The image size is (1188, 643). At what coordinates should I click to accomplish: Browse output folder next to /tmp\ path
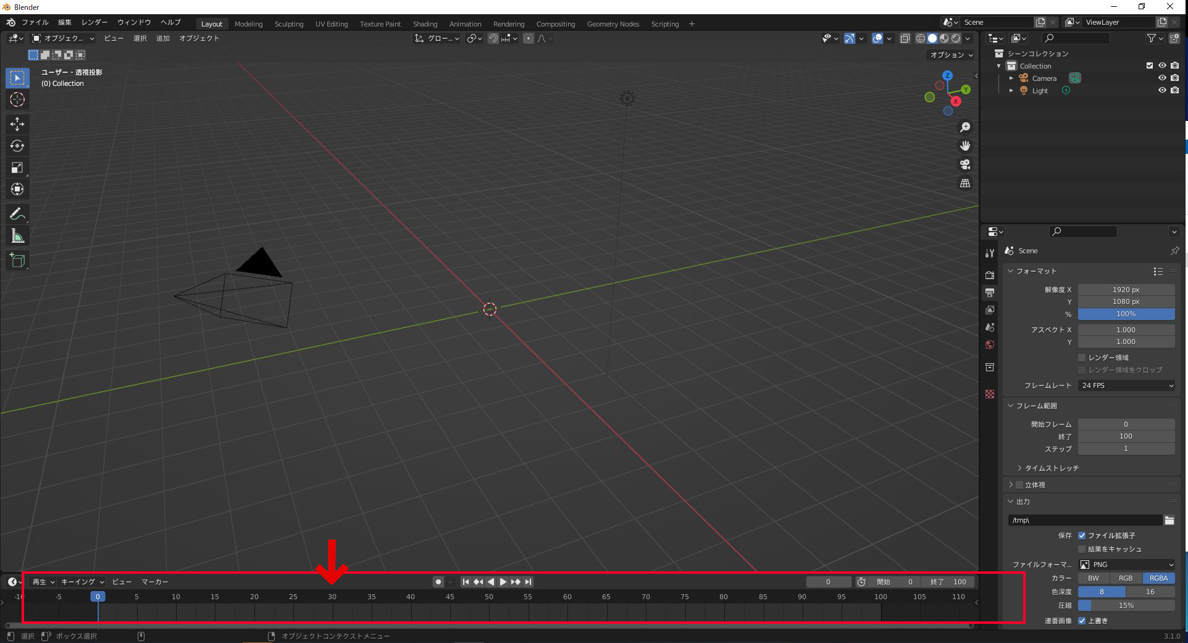pyautogui.click(x=1169, y=520)
